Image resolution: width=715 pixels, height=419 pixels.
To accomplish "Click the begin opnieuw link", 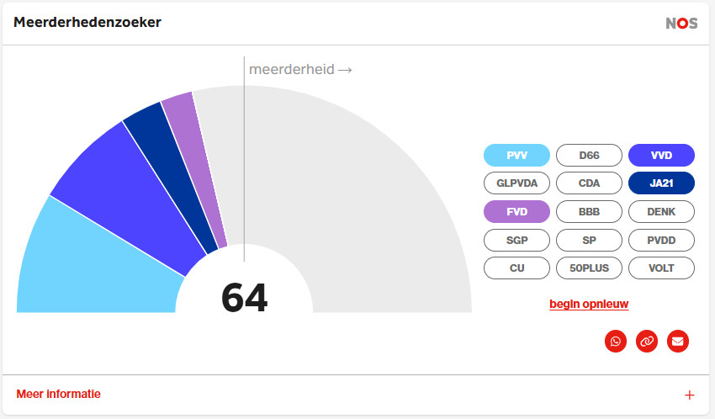I will pyautogui.click(x=589, y=304).
